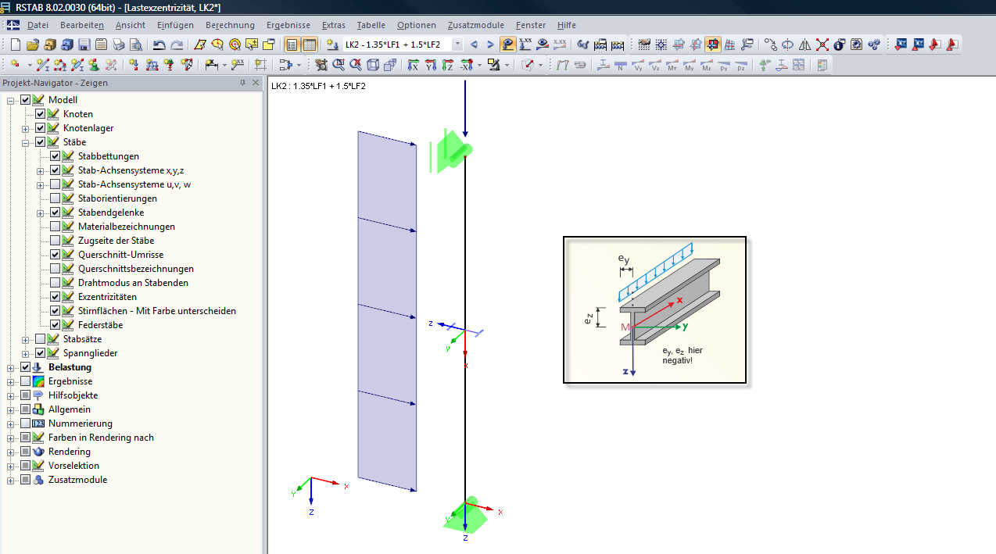Image resolution: width=996 pixels, height=554 pixels.
Task: Expand the Zusatzmodule tree node
Action: tap(11, 480)
